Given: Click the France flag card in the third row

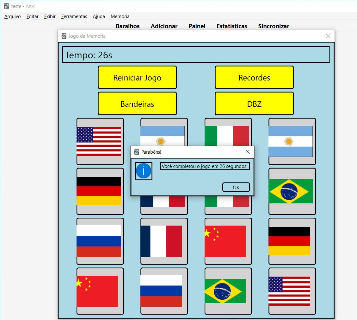Looking at the screenshot, I should 164,241.
